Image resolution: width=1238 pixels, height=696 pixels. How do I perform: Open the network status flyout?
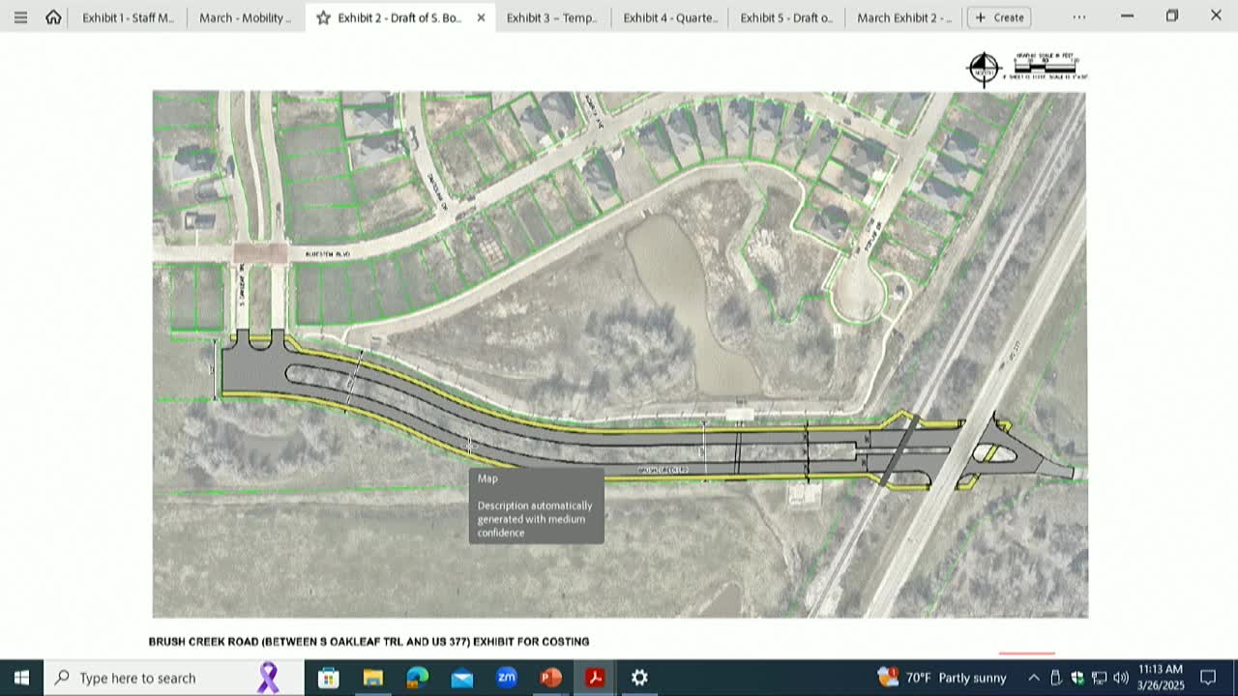pos(1098,678)
